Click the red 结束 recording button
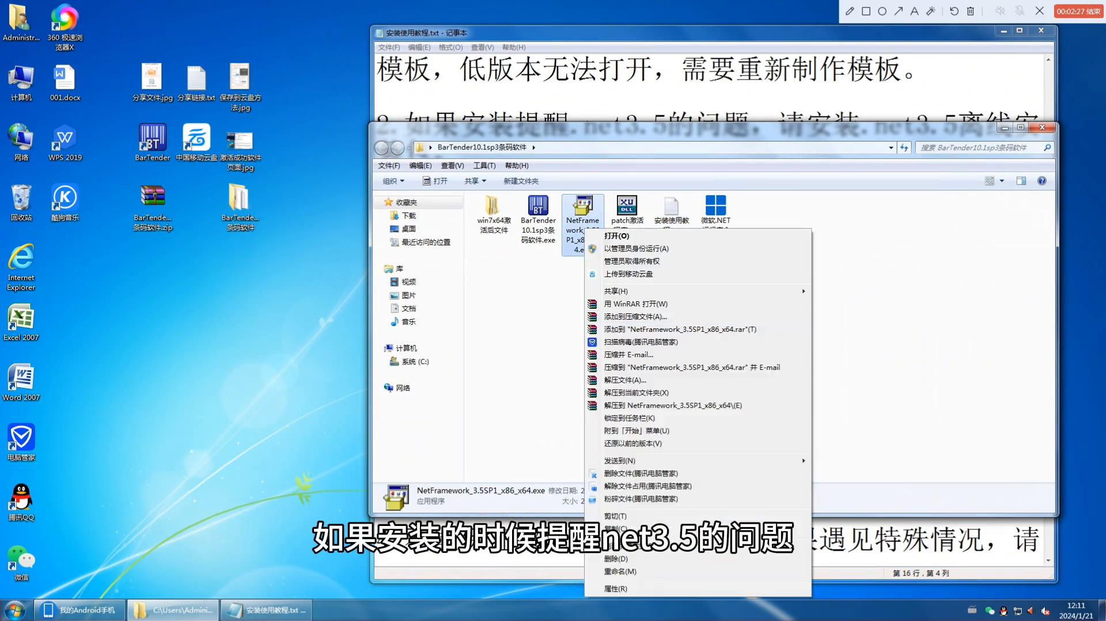 [1078, 11]
